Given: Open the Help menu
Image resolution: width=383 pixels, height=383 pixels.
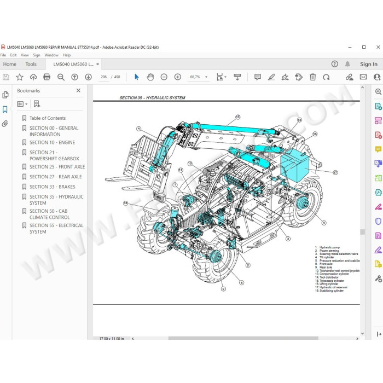Looking at the screenshot, I should (67, 55).
